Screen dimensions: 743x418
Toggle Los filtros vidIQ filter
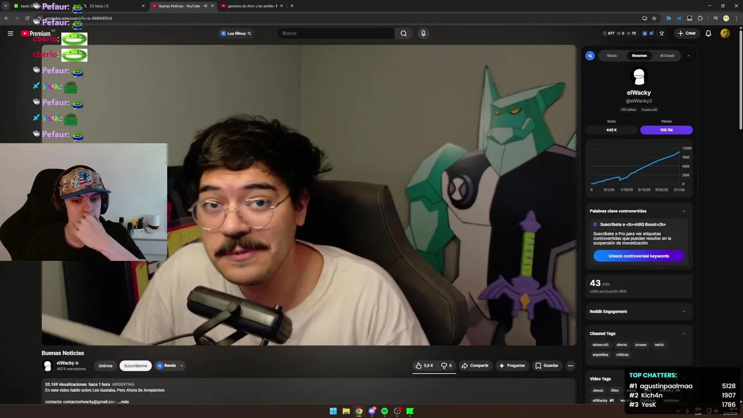pos(236,33)
